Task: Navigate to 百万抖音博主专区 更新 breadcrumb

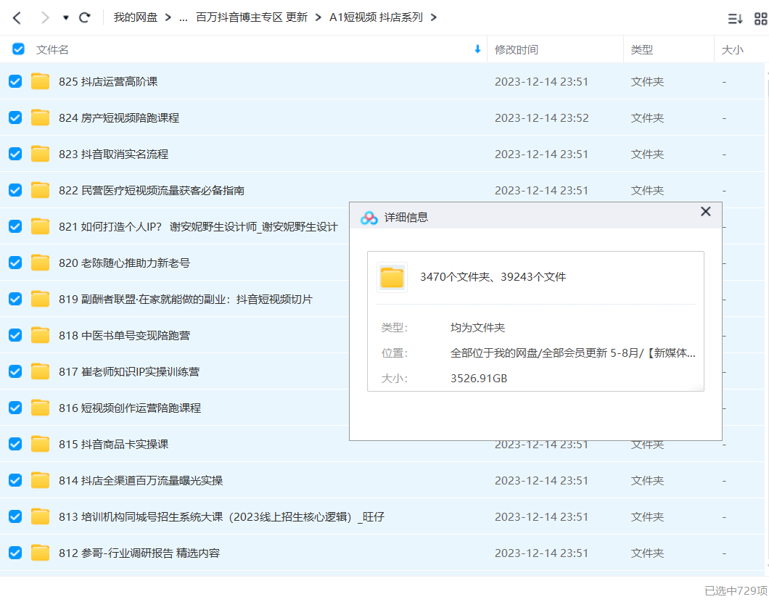Action: pyautogui.click(x=252, y=17)
